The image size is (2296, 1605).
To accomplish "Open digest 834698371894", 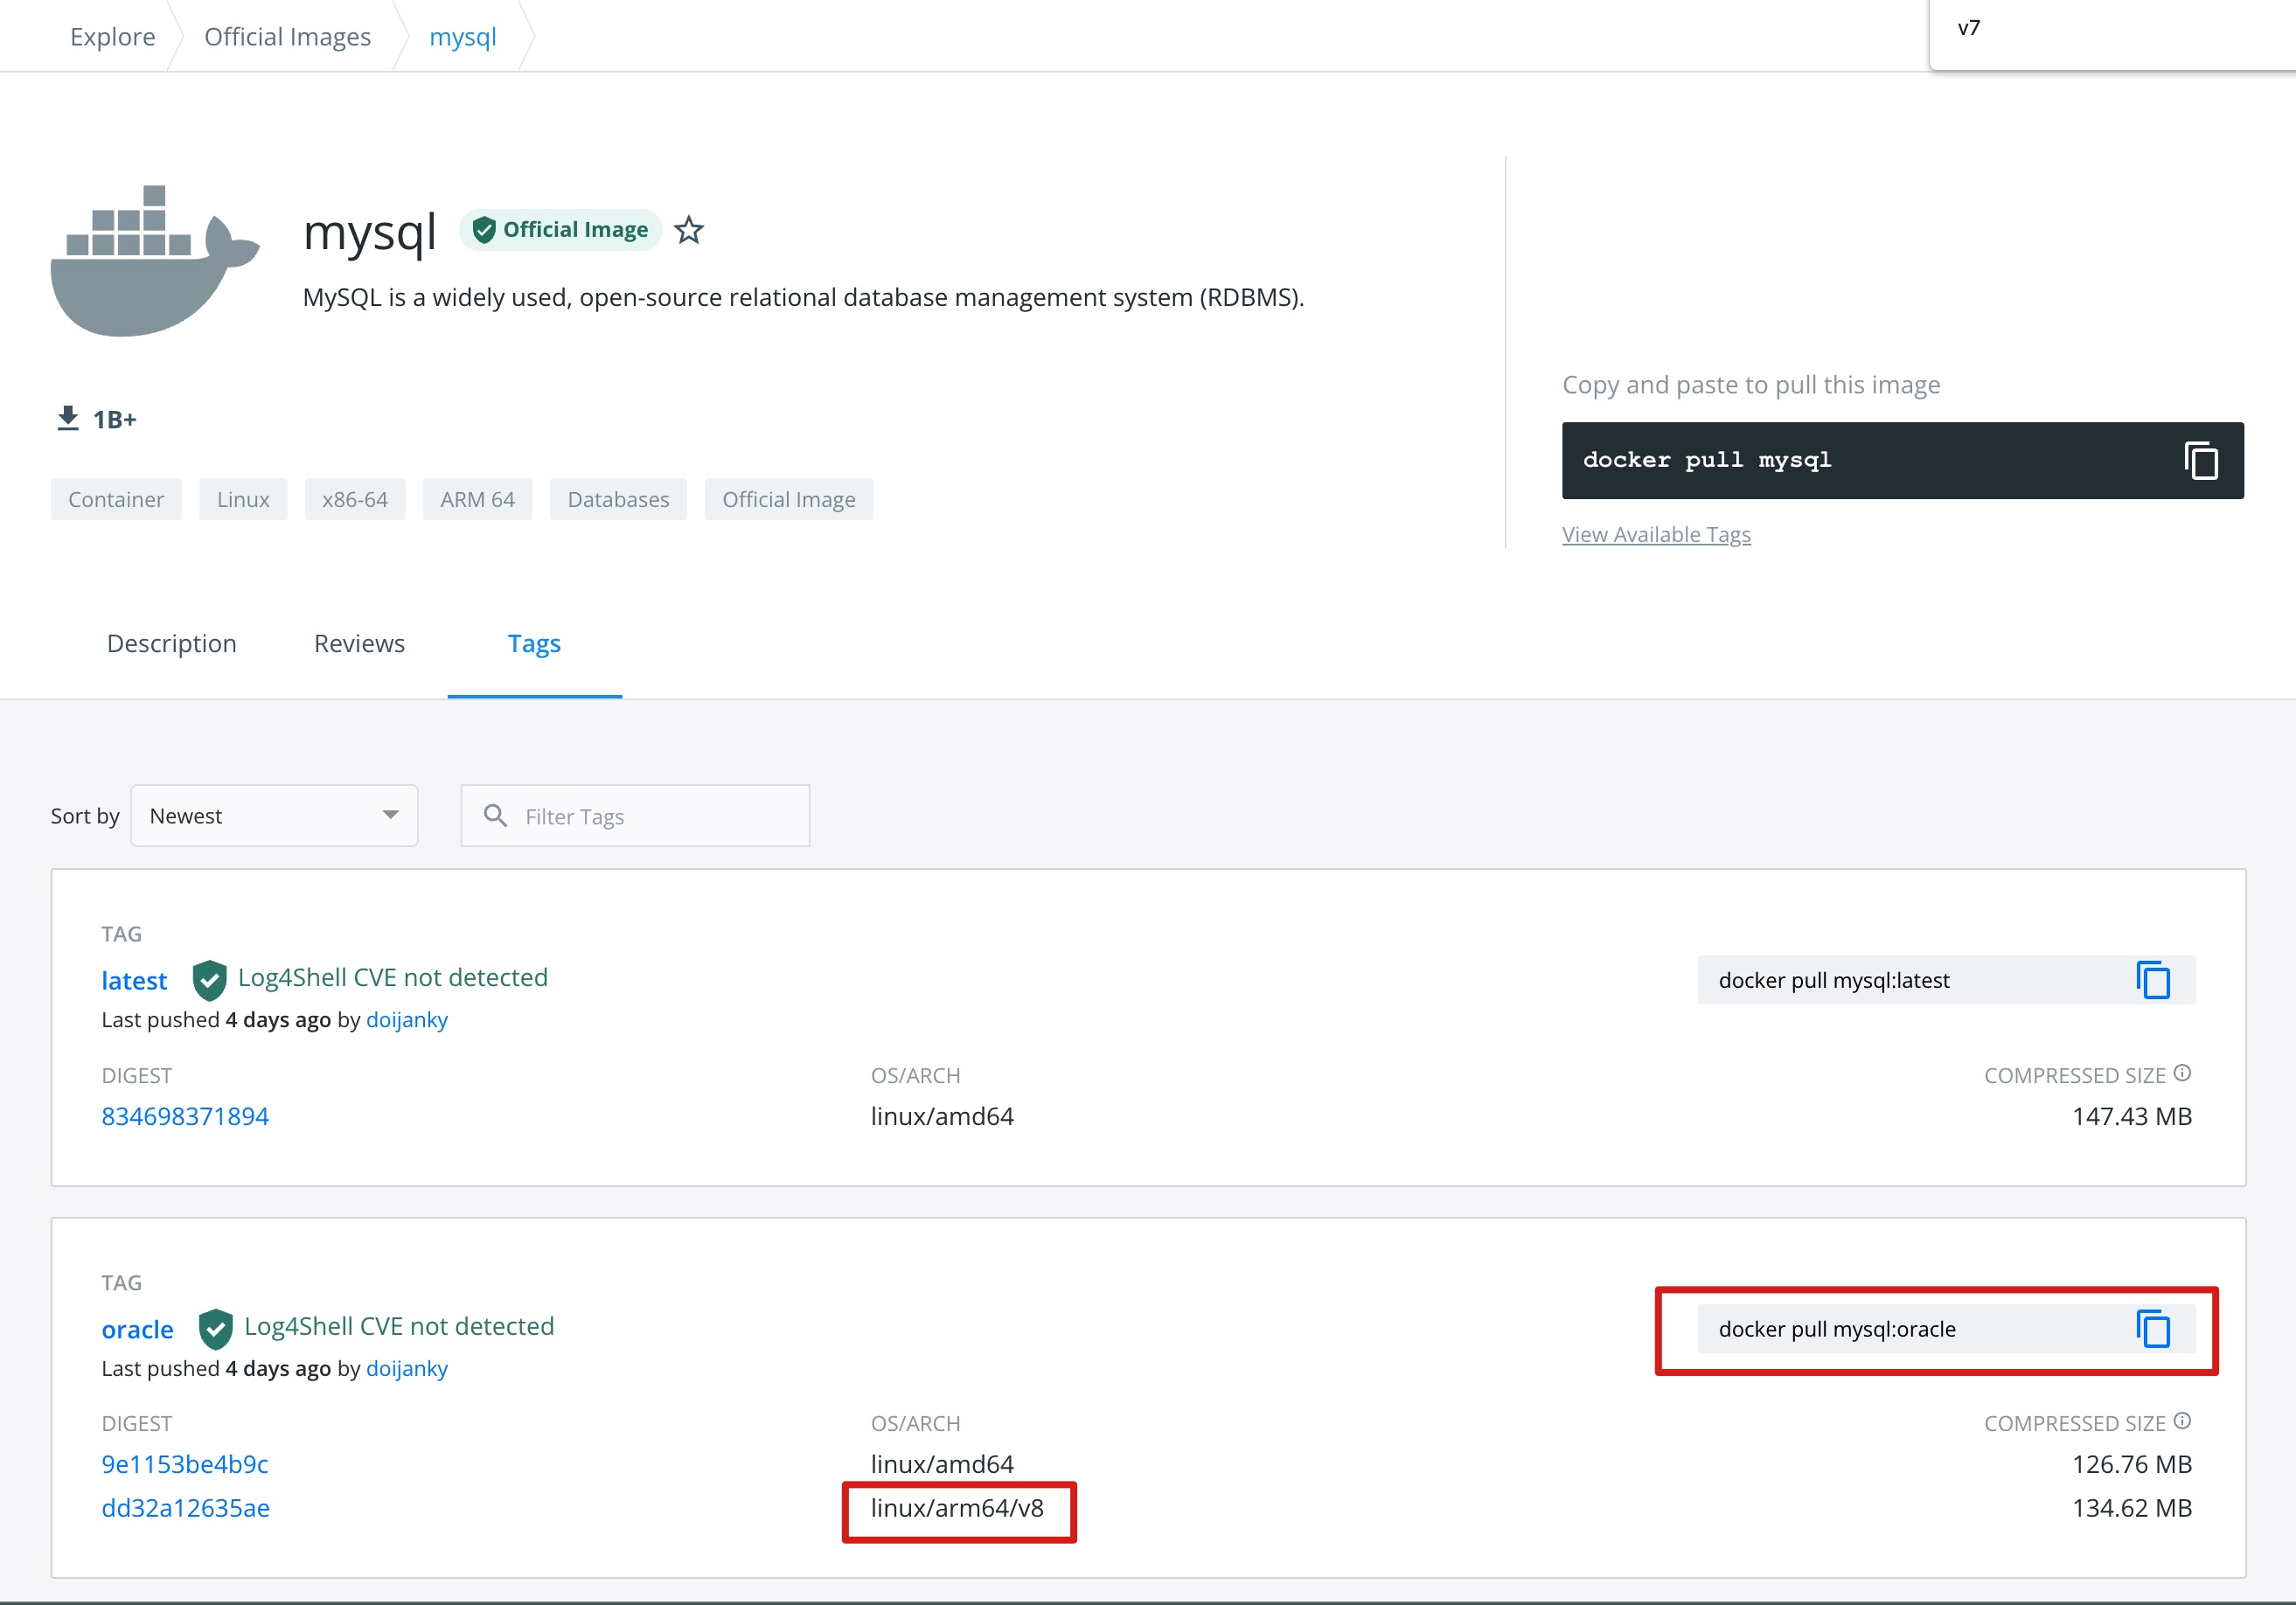I will [x=185, y=1116].
